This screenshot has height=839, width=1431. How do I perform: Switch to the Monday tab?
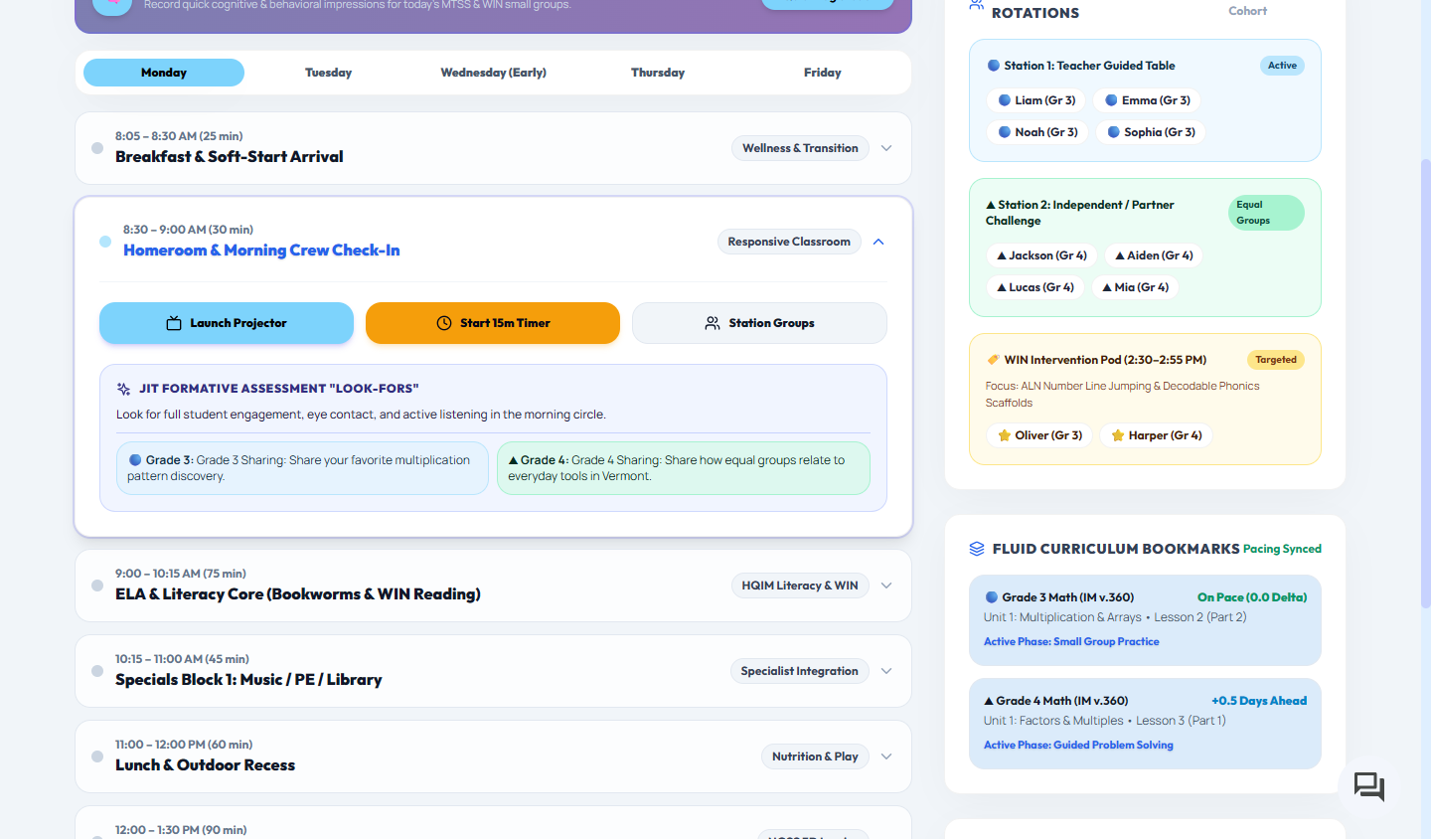(164, 73)
